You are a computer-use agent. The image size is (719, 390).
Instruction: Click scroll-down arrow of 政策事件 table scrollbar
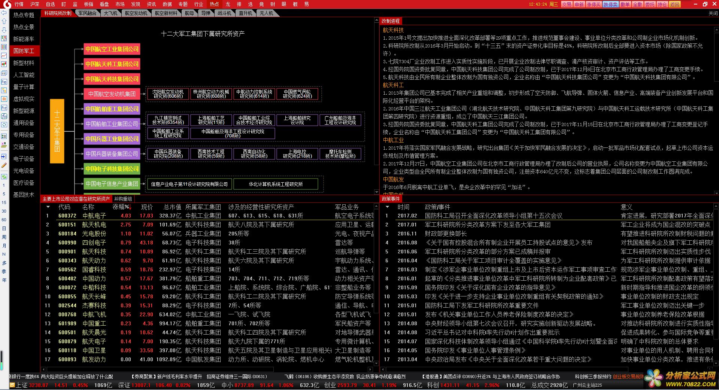click(716, 363)
